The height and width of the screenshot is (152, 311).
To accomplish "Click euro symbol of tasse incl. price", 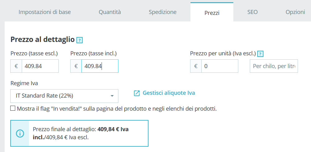I will click(76, 66).
